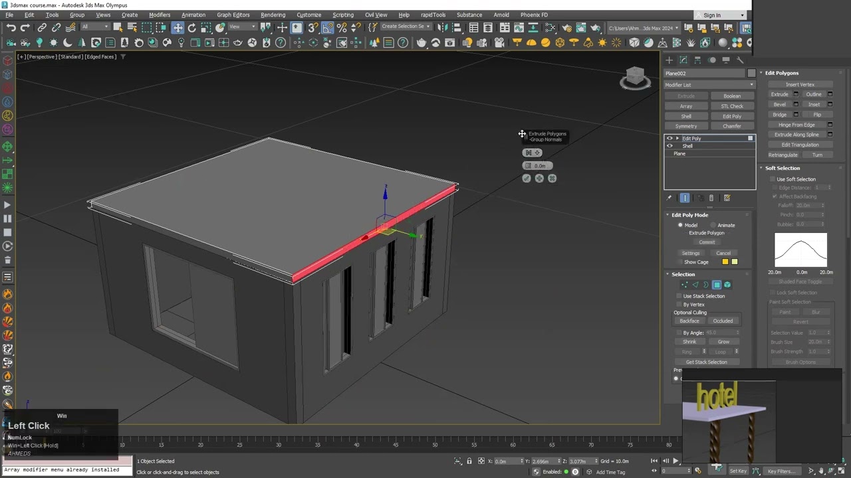This screenshot has height=478, width=851.
Task: Open the Utilities tab of the command panel
Action: point(740,60)
